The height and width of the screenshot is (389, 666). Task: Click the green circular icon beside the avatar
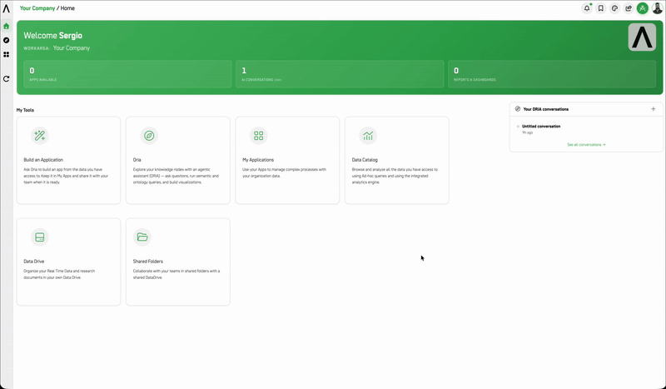(642, 8)
